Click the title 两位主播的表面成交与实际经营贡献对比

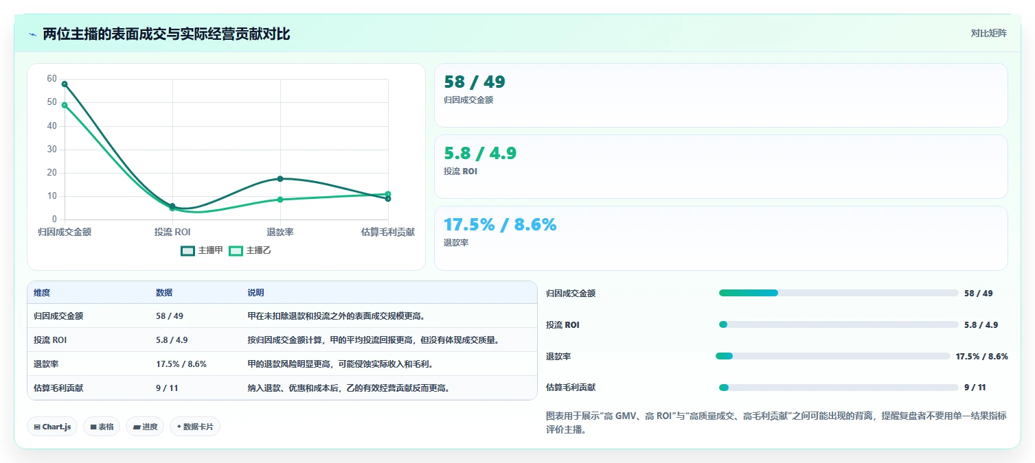tap(166, 34)
